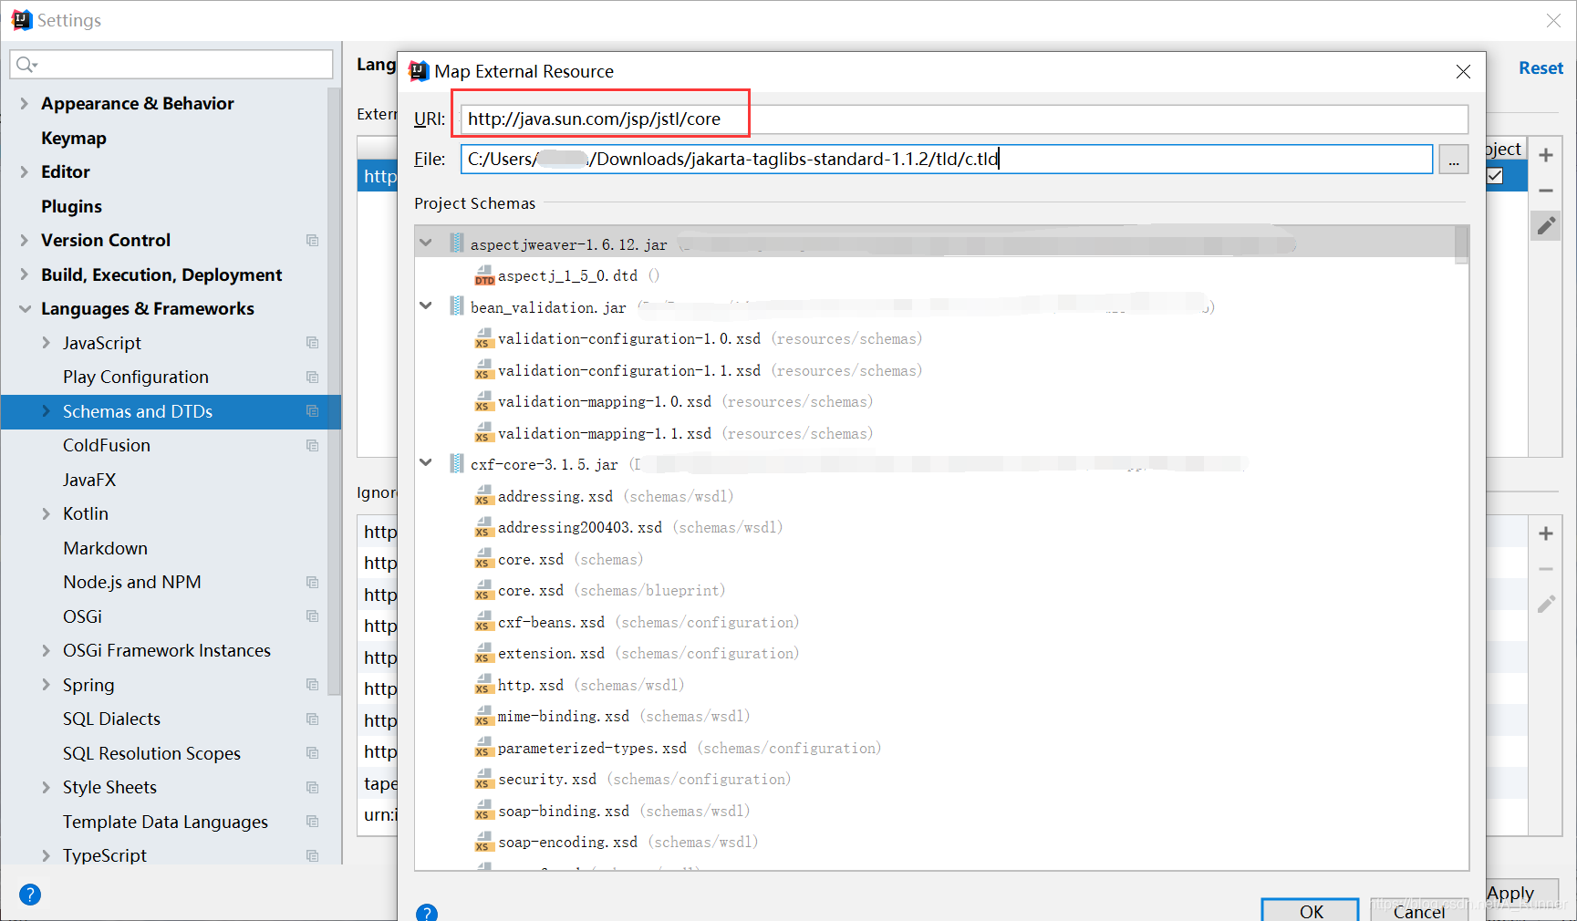
Task: Select core.xsd under schemas/blueprint
Action: (x=531, y=591)
